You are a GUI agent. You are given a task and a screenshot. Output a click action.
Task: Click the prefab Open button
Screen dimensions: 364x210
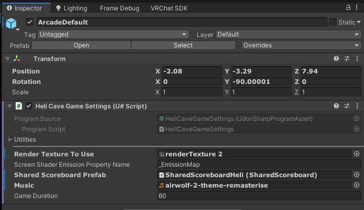click(x=81, y=45)
